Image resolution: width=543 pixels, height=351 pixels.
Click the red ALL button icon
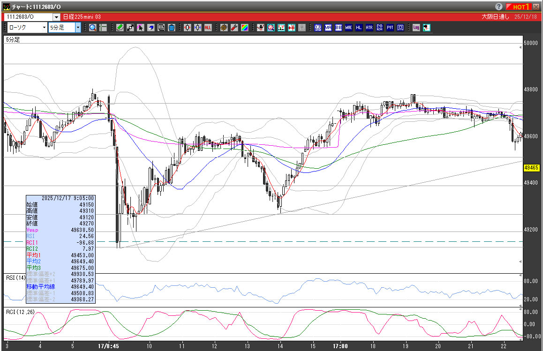(x=208, y=28)
